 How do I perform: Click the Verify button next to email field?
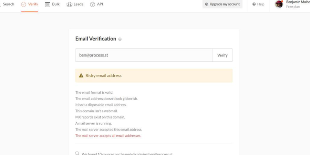pos(223,55)
